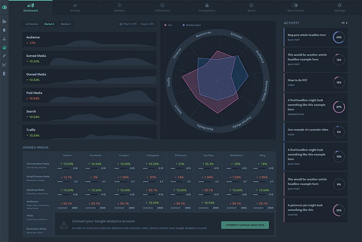Screen dimensions: 362x242
Task: Select the Earned Media metric row
Action: [x=89, y=58]
